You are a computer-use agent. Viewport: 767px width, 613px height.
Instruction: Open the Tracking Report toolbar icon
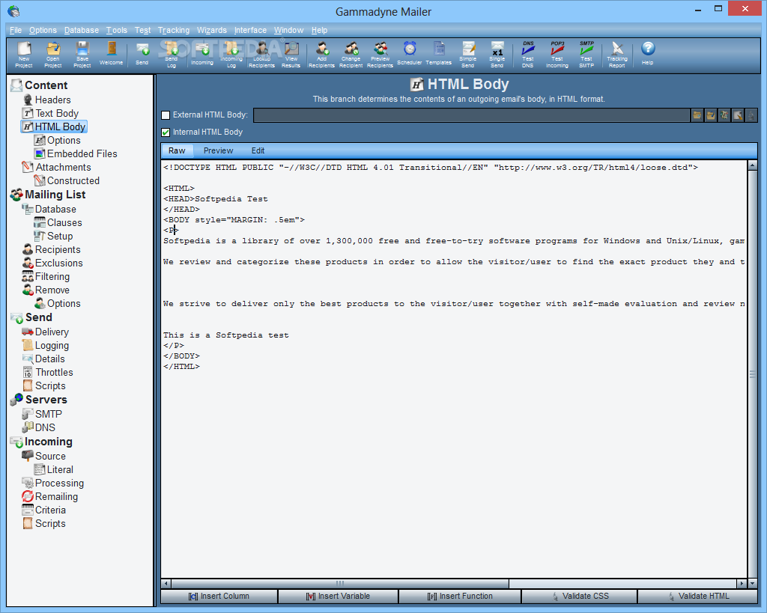point(617,54)
